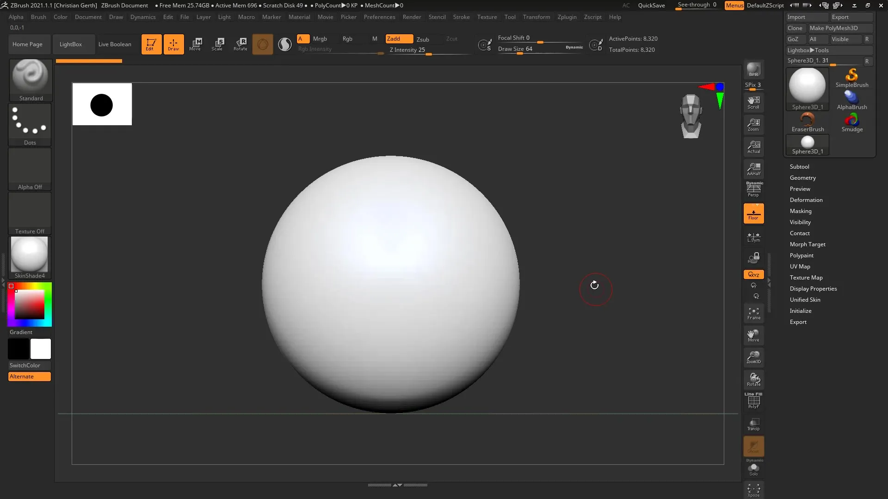Open the Transform menu
The width and height of the screenshot is (888, 499).
click(536, 17)
